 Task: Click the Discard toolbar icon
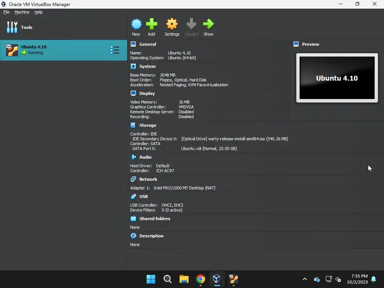[x=191, y=24]
